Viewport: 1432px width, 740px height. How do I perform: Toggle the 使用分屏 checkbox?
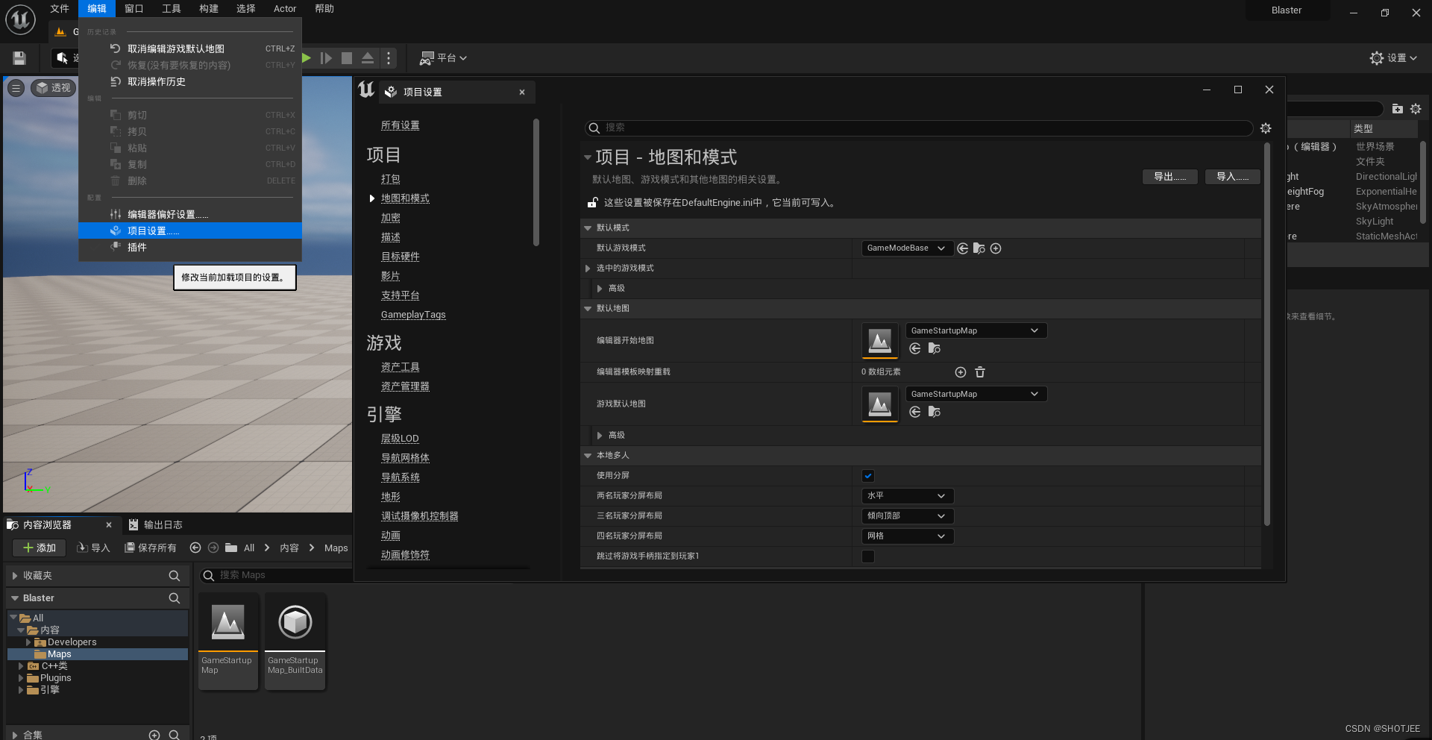[x=868, y=476]
